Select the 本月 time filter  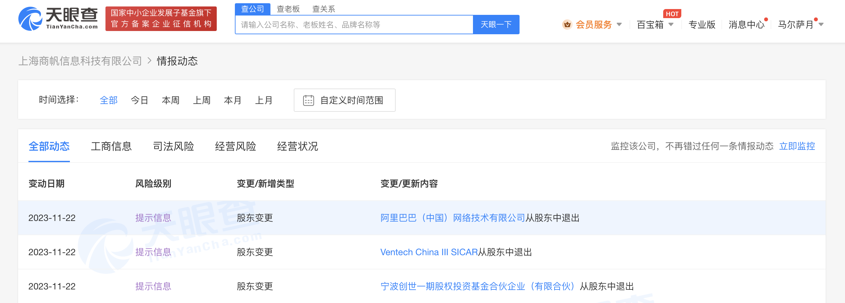(233, 100)
